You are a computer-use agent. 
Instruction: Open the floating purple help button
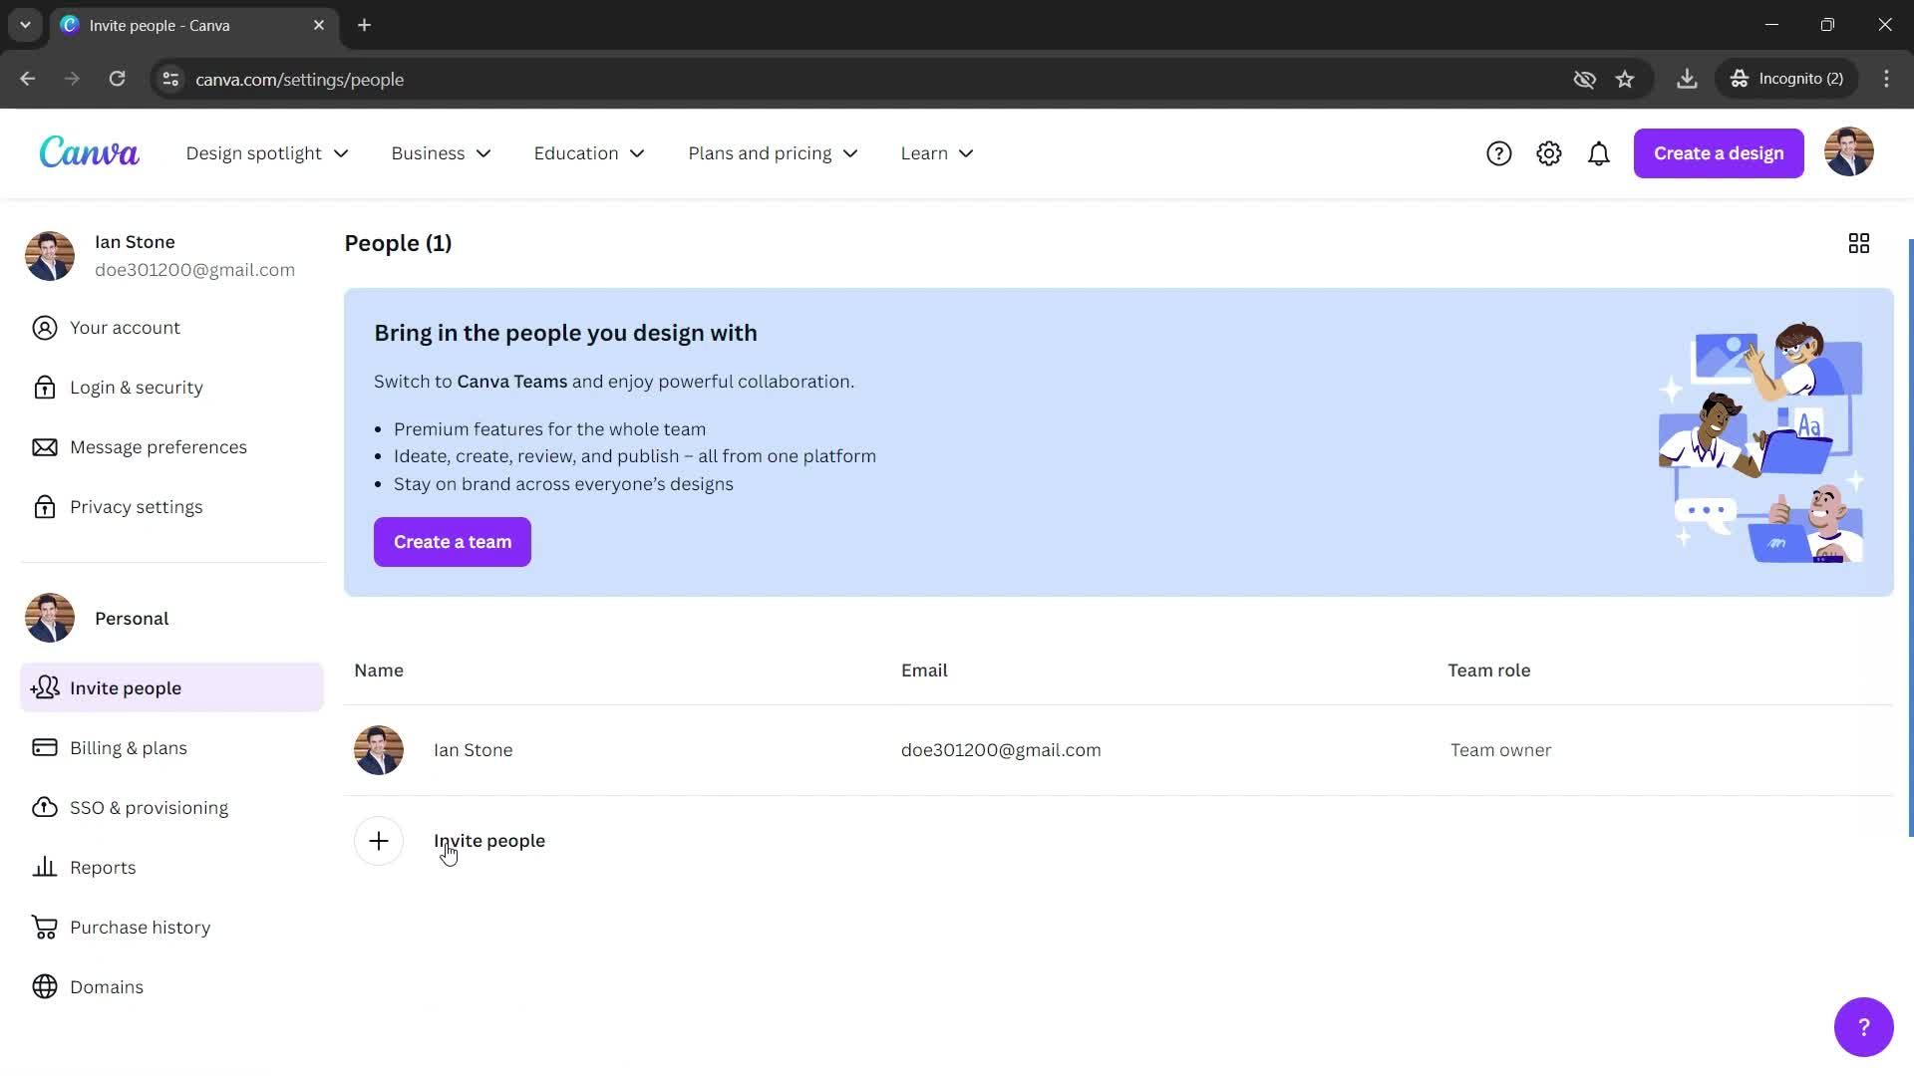tap(1863, 1026)
